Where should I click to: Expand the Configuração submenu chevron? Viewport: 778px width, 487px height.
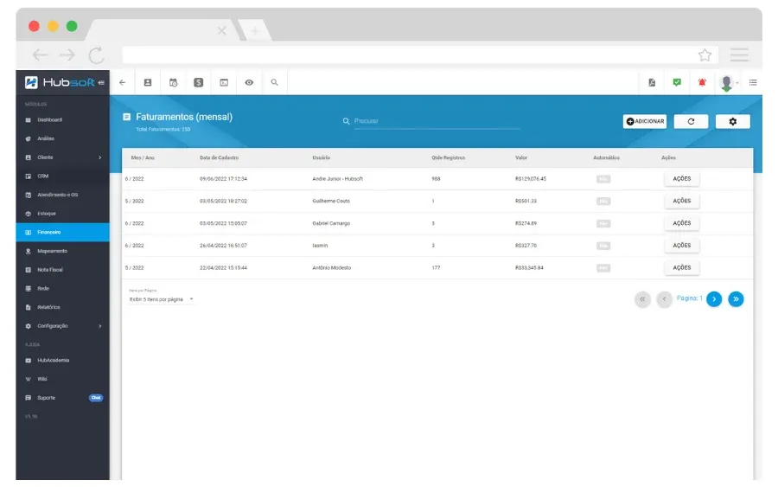(99, 326)
